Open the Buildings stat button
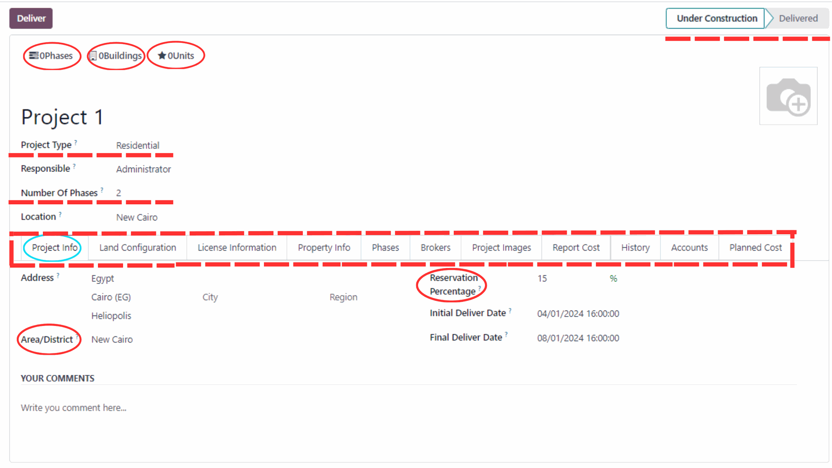The height and width of the screenshot is (468, 832). coord(116,56)
